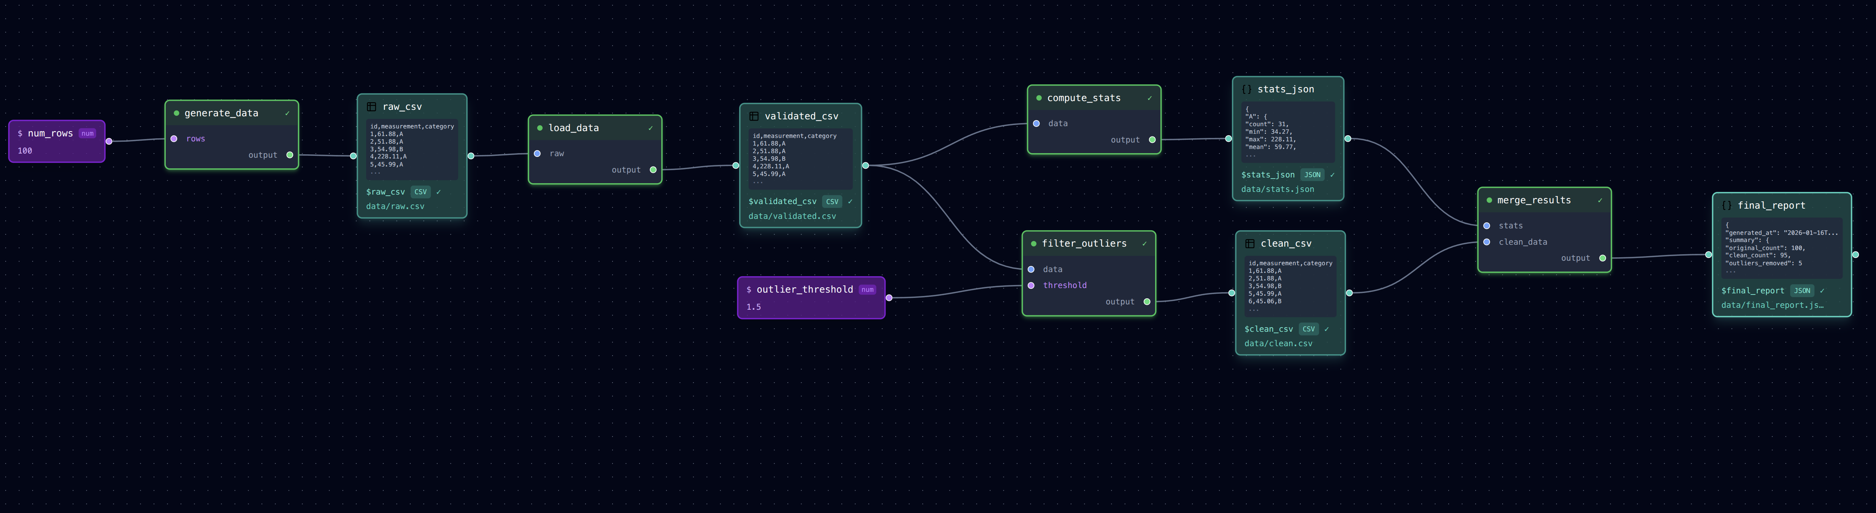Viewport: 1876px width, 513px height.
Task: Click the green status dot on generate_data
Action: [x=176, y=114]
